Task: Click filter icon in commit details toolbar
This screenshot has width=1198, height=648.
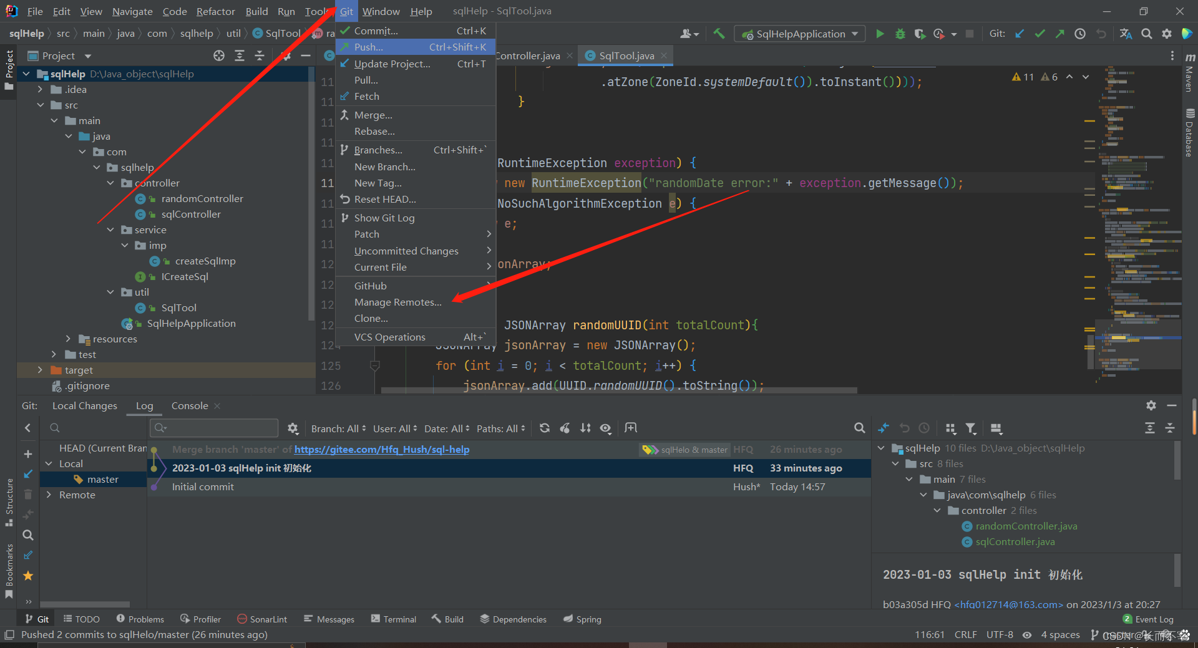Action: (x=971, y=428)
